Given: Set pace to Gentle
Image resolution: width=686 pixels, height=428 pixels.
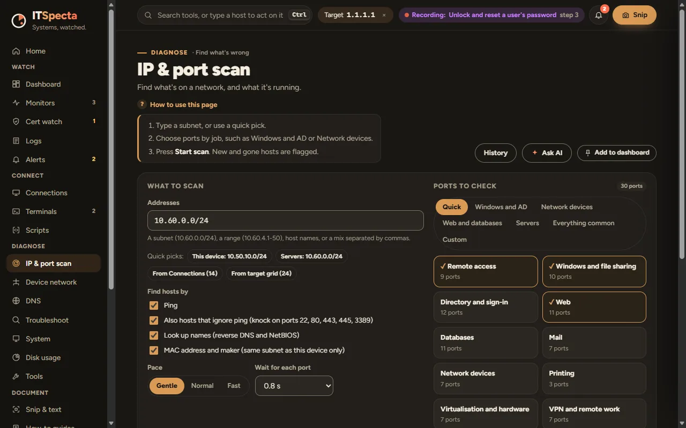Looking at the screenshot, I should pyautogui.click(x=167, y=386).
